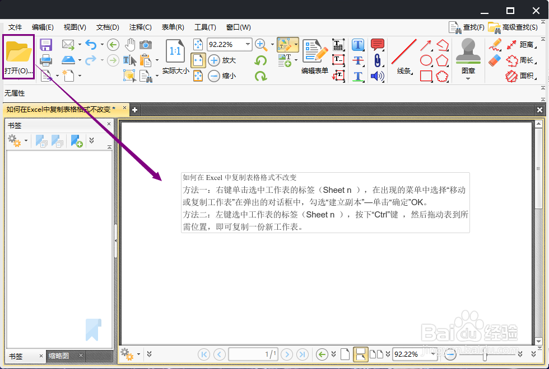The height and width of the screenshot is (369, 549).
Task: Select the paperclip attachment annotation tool
Action: tap(377, 60)
